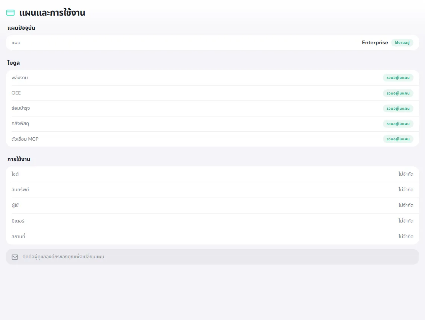Select the รวมอยู่ในแผน badge for ตัวเชื่อม MCP
This screenshot has height=320, width=425.
point(398,139)
